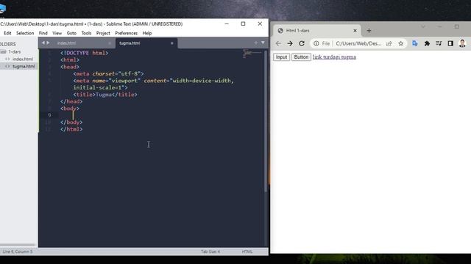Open Tab Size 4 setting in status bar

(210, 252)
